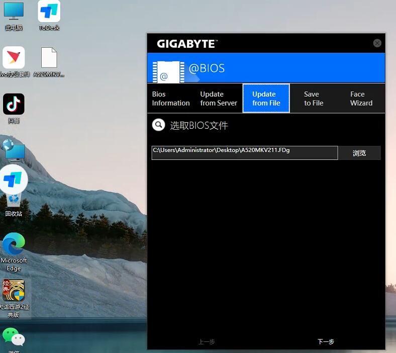Image resolution: width=396 pixels, height=353 pixels.
Task: Click the BIOS file path input field
Action: coord(244,153)
